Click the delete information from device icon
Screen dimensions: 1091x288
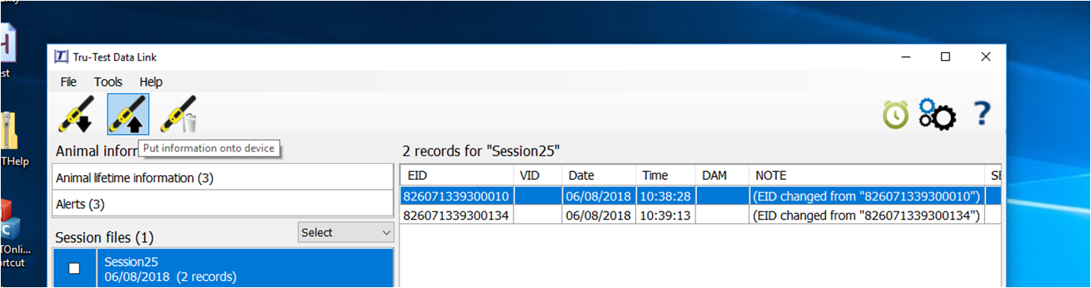pos(179,114)
